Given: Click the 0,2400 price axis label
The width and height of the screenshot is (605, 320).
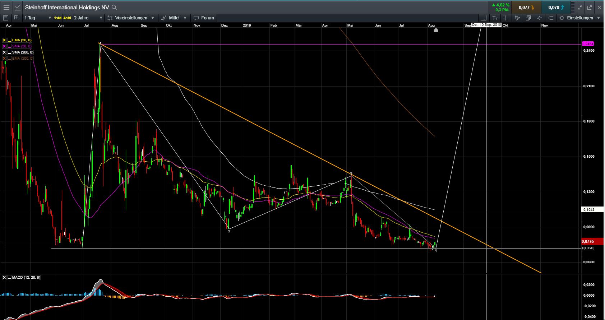Looking at the screenshot, I should tap(588, 51).
